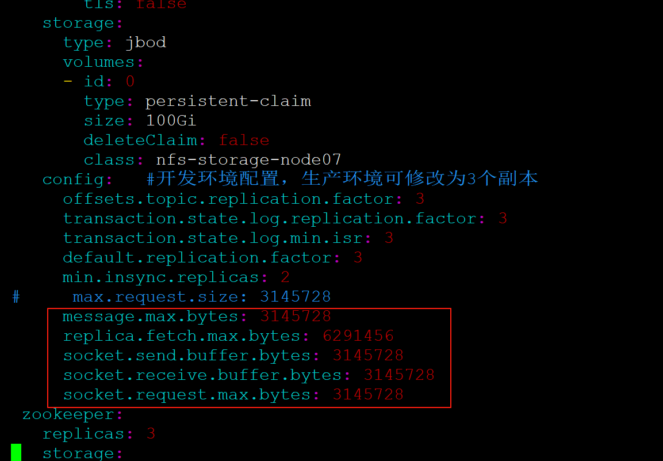The height and width of the screenshot is (461, 663).
Task: Click the replica.fetch.max.bytes value 6291456
Action: click(358, 336)
